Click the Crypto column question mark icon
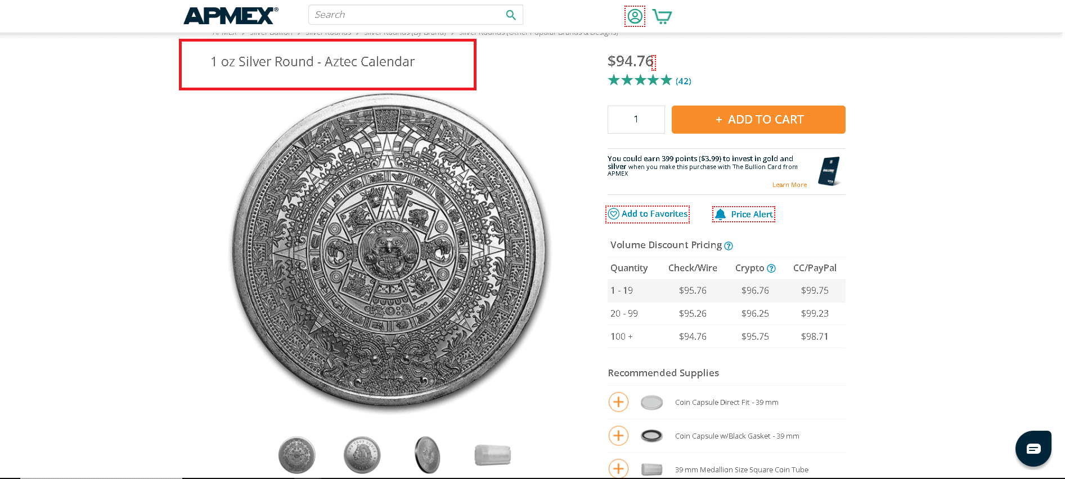Image resolution: width=1065 pixels, height=479 pixels. tap(771, 268)
